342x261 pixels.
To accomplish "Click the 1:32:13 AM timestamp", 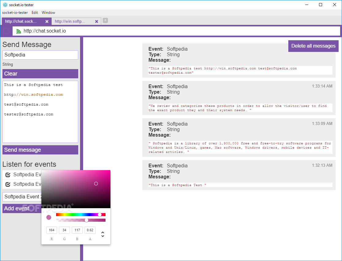I will [x=322, y=165].
